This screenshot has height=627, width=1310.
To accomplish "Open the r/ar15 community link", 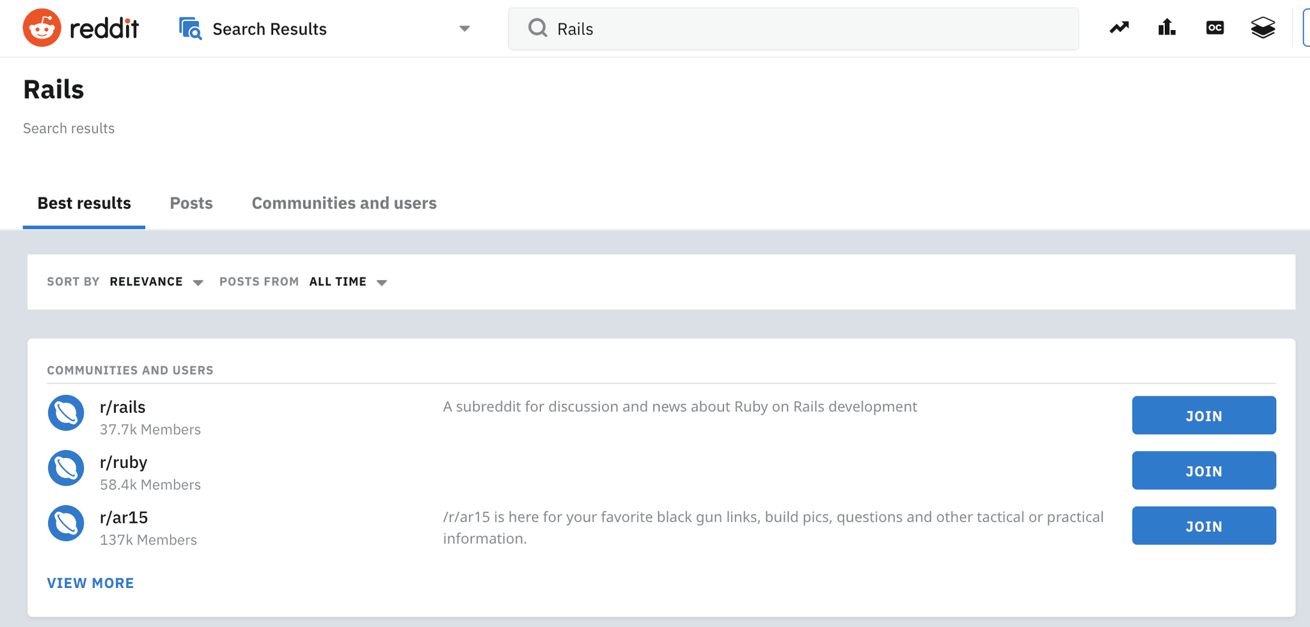I will click(124, 518).
